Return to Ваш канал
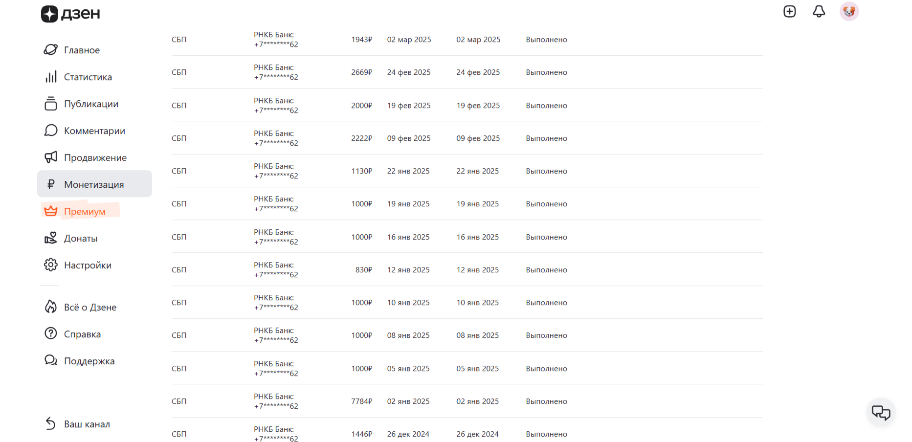 (87, 424)
